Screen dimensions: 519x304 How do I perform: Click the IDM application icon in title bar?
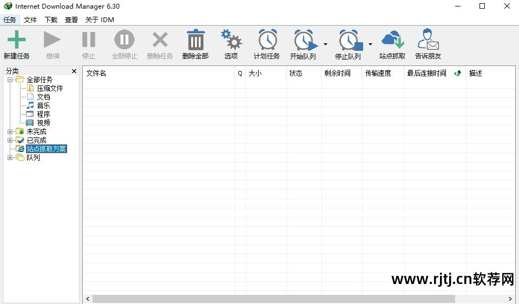point(8,6)
